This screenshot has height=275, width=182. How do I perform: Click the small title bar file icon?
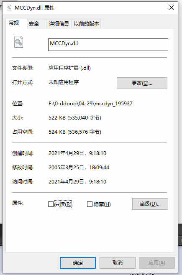[9, 8]
